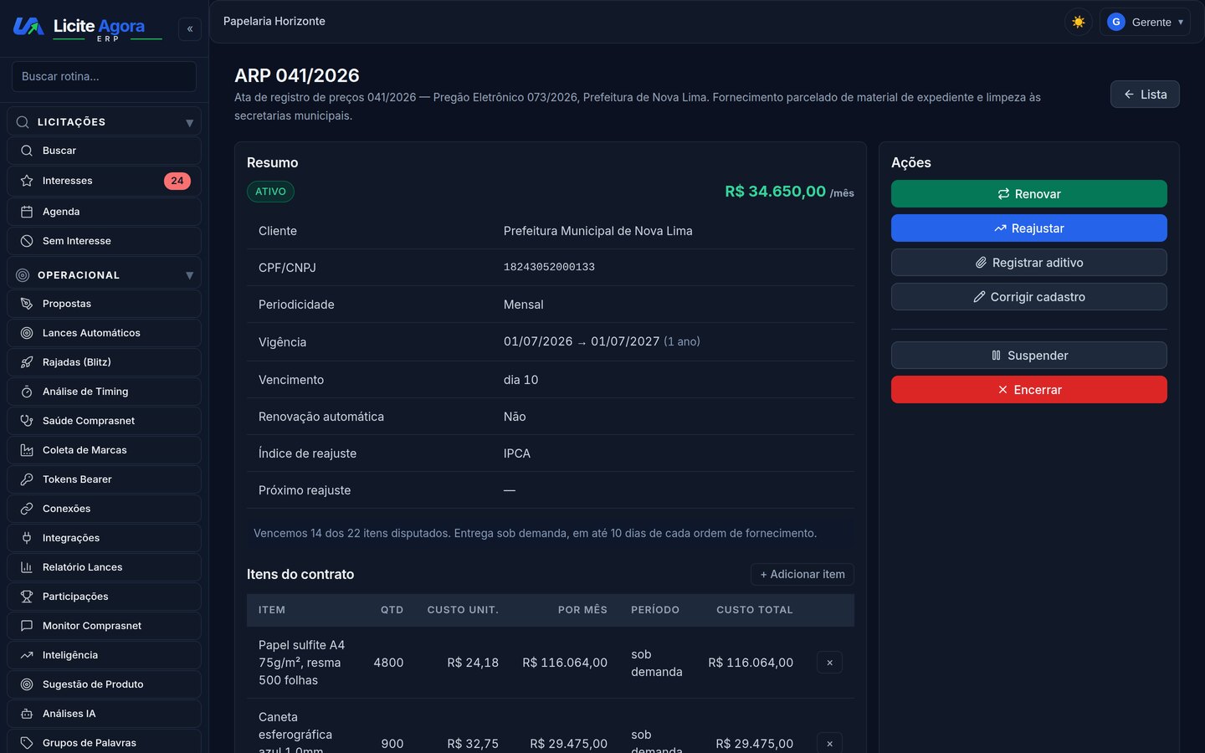Click Registrar aditivo
1205x753 pixels.
[1029, 263]
